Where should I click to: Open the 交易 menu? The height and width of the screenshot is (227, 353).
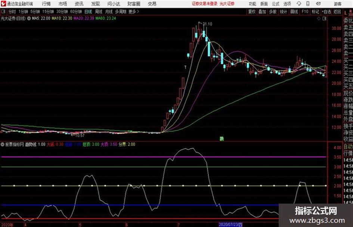click(152, 4)
